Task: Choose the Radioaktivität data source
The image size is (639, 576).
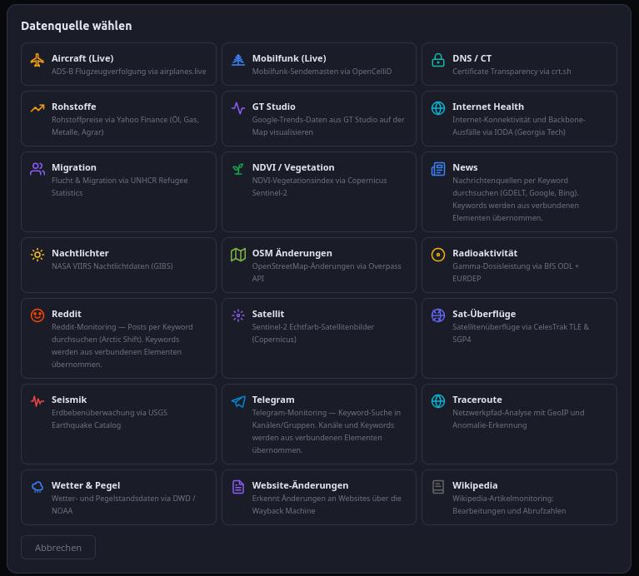Action: (x=519, y=265)
